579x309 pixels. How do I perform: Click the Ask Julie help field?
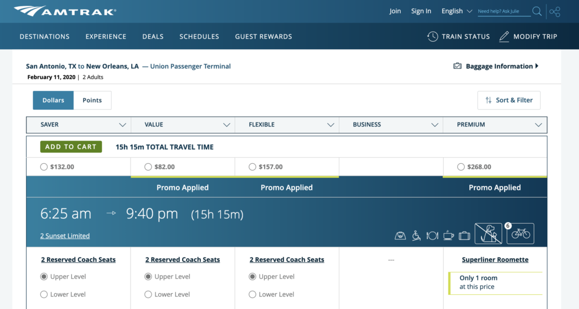pos(504,11)
